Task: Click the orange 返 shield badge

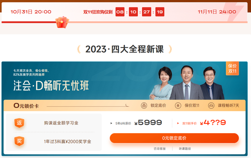Action: pos(19,123)
